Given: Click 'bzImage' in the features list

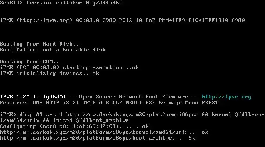Looking at the screenshot, I should (170, 103).
